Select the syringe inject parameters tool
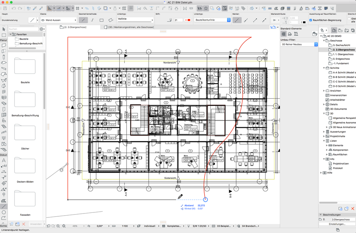Screen dimensions: 356x233 (41, 9)
